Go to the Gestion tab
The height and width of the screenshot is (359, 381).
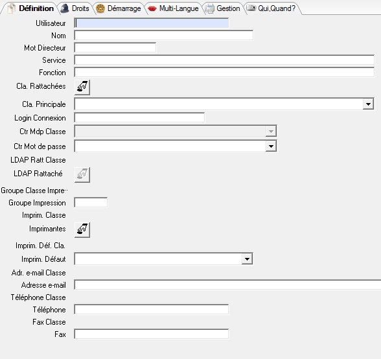[223, 8]
